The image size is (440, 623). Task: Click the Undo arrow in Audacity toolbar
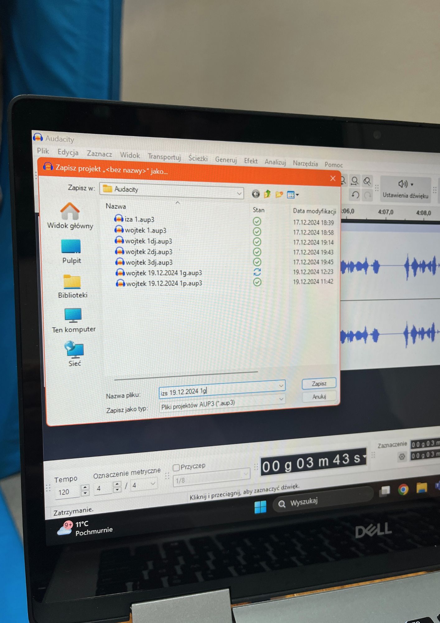(x=355, y=195)
